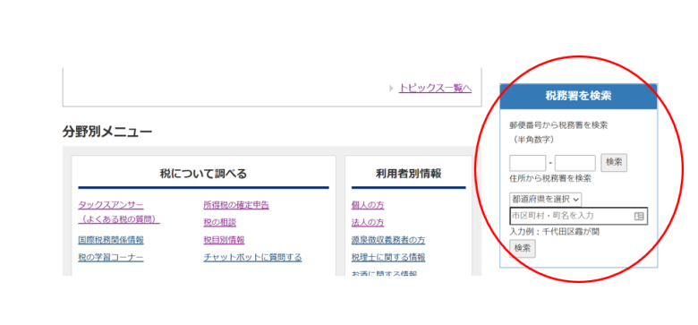Click the first postal code input box
Image resolution: width=698 pixels, height=325 pixels.
[x=527, y=163]
